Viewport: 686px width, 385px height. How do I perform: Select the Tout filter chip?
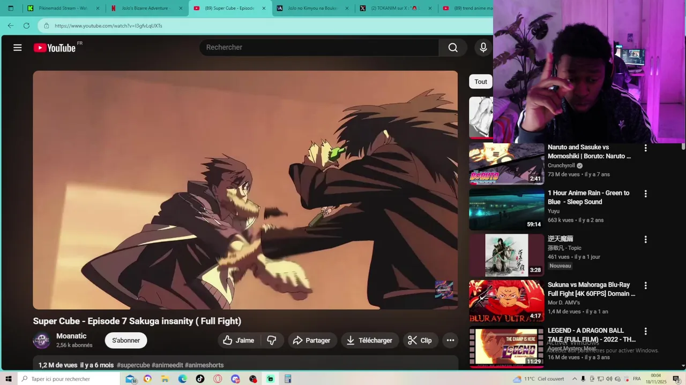[481, 82]
